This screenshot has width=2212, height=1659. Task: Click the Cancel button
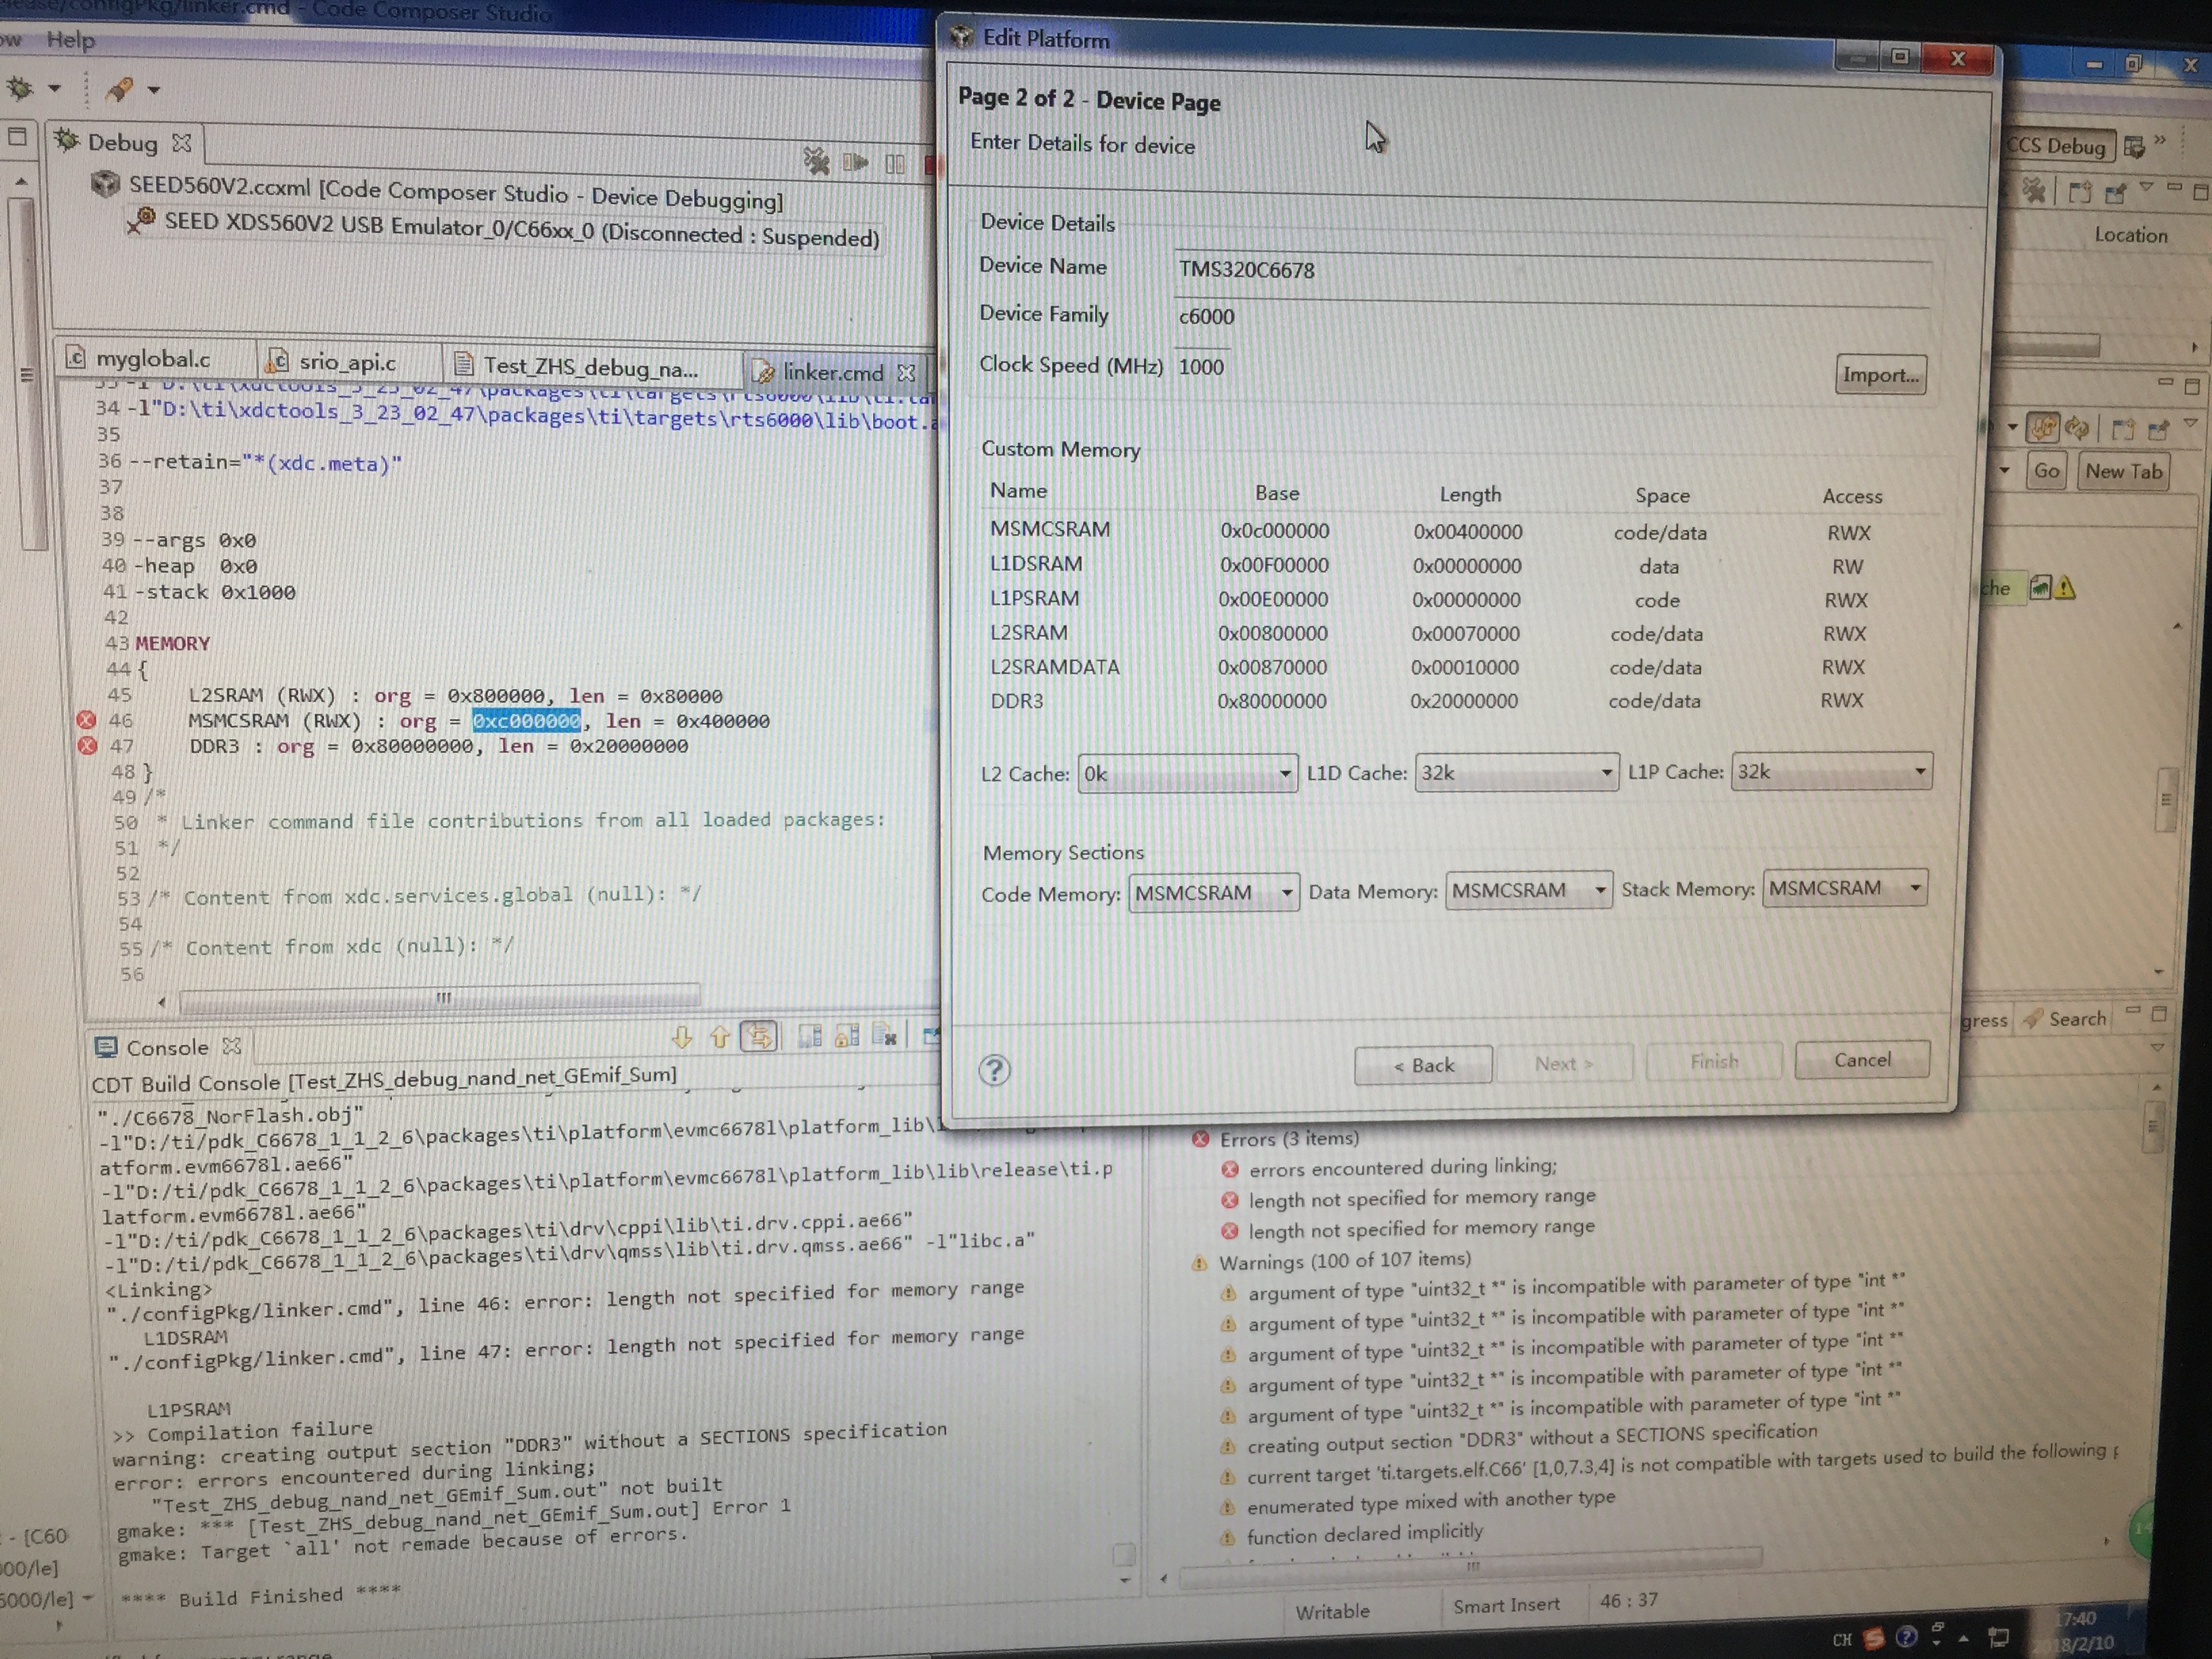(1861, 1060)
